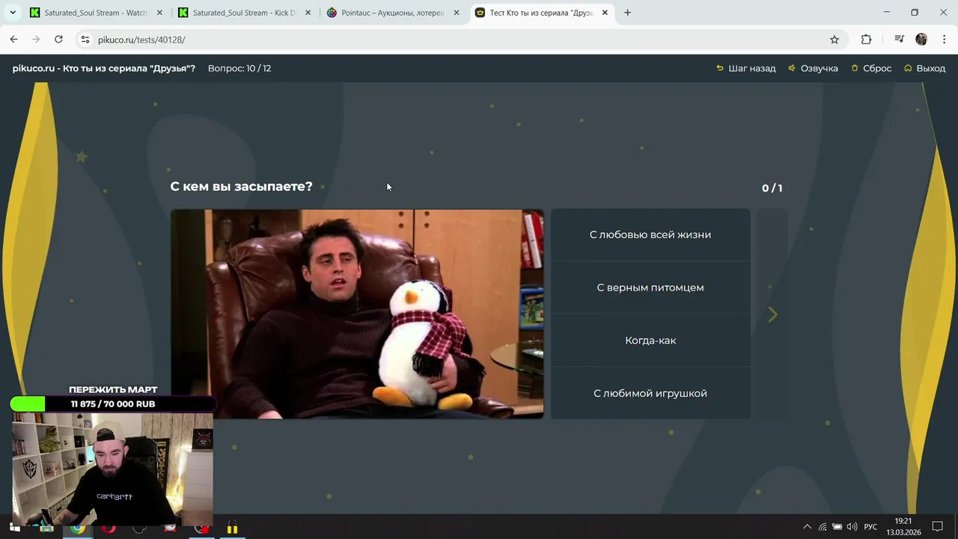
Task: Click the yellow next-question arrow
Action: pos(773,314)
